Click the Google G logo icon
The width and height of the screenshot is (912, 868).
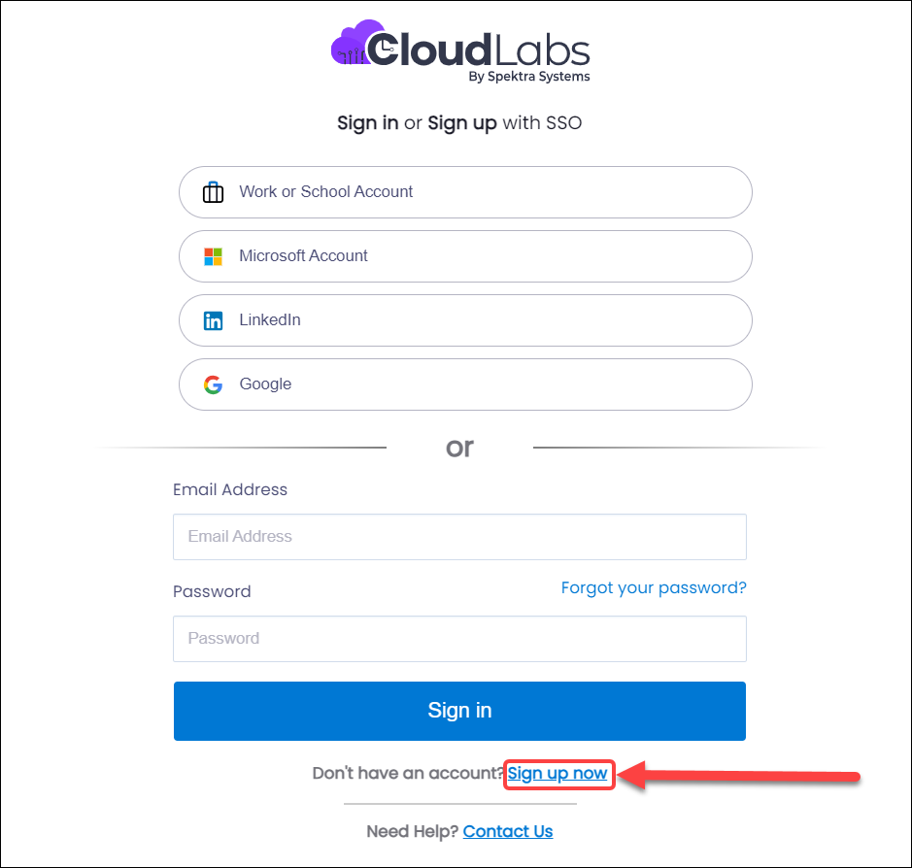pos(213,384)
